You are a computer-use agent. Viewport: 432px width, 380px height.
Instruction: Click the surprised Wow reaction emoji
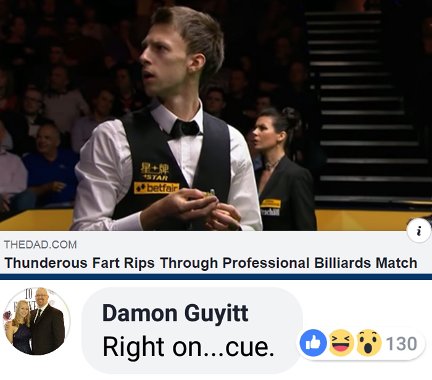click(x=369, y=343)
